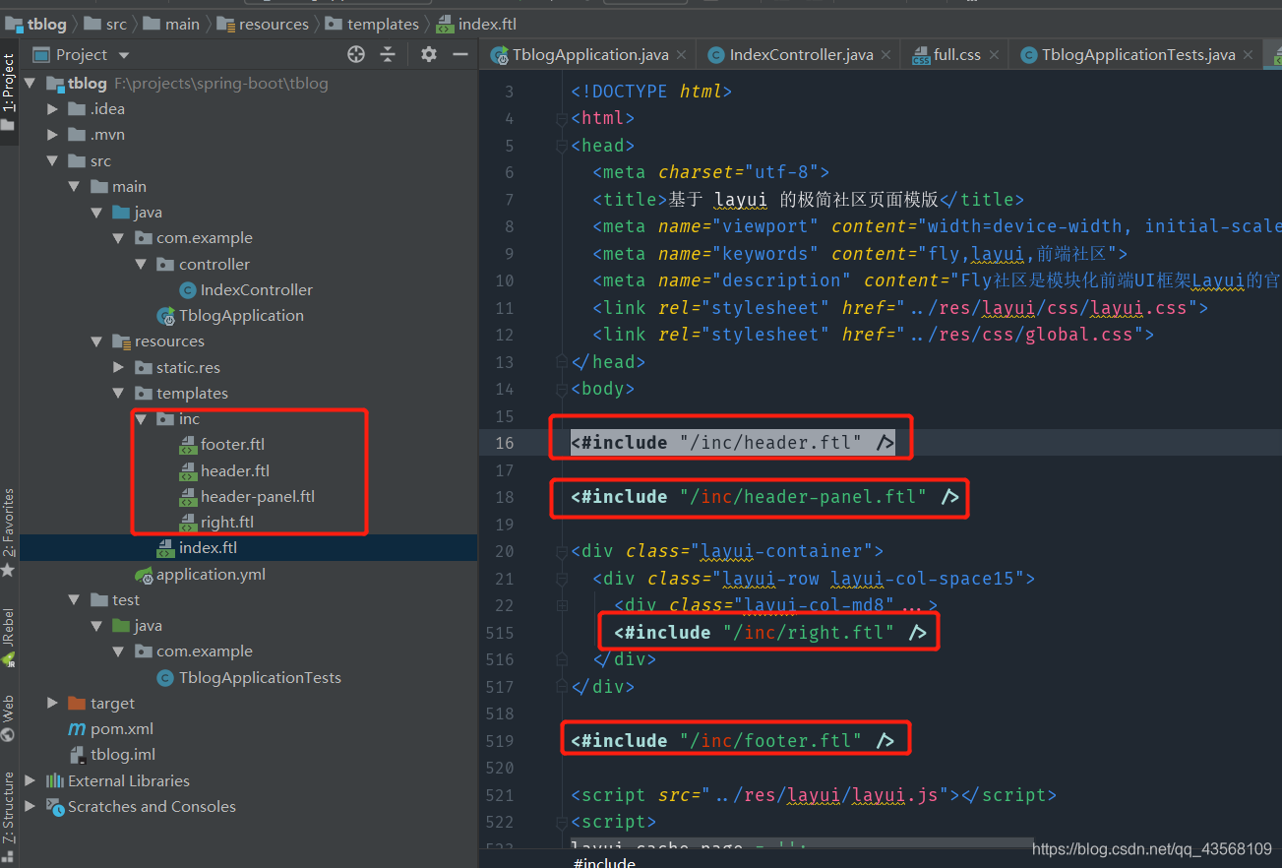Collapse the src folder
Viewport: 1282px width, 868px height.
[x=52, y=161]
